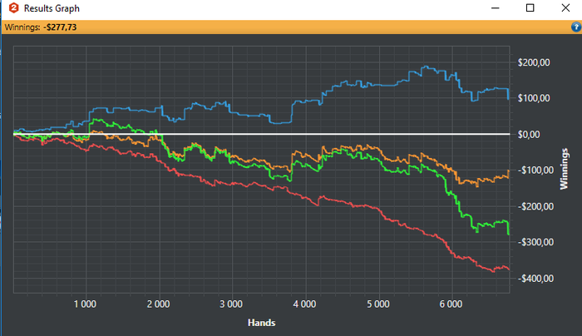The height and width of the screenshot is (336, 582).
Task: Click the 6 000 hands axis label
Action: (451, 304)
